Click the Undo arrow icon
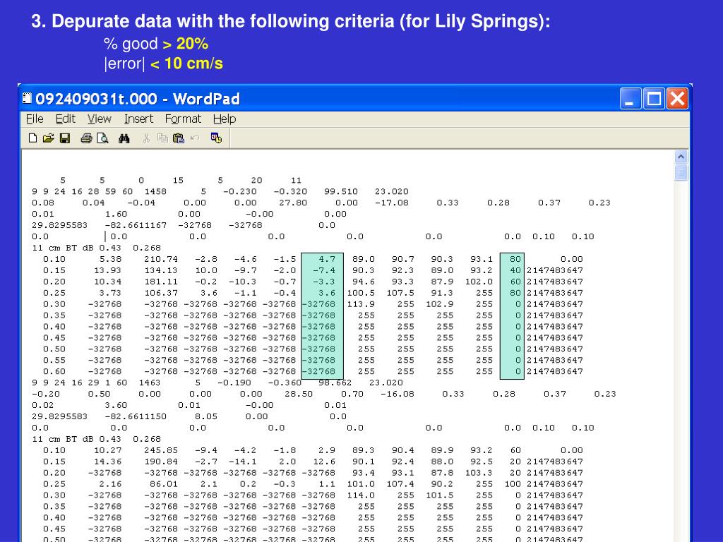Image resolution: width=723 pixels, height=542 pixels. [x=195, y=138]
